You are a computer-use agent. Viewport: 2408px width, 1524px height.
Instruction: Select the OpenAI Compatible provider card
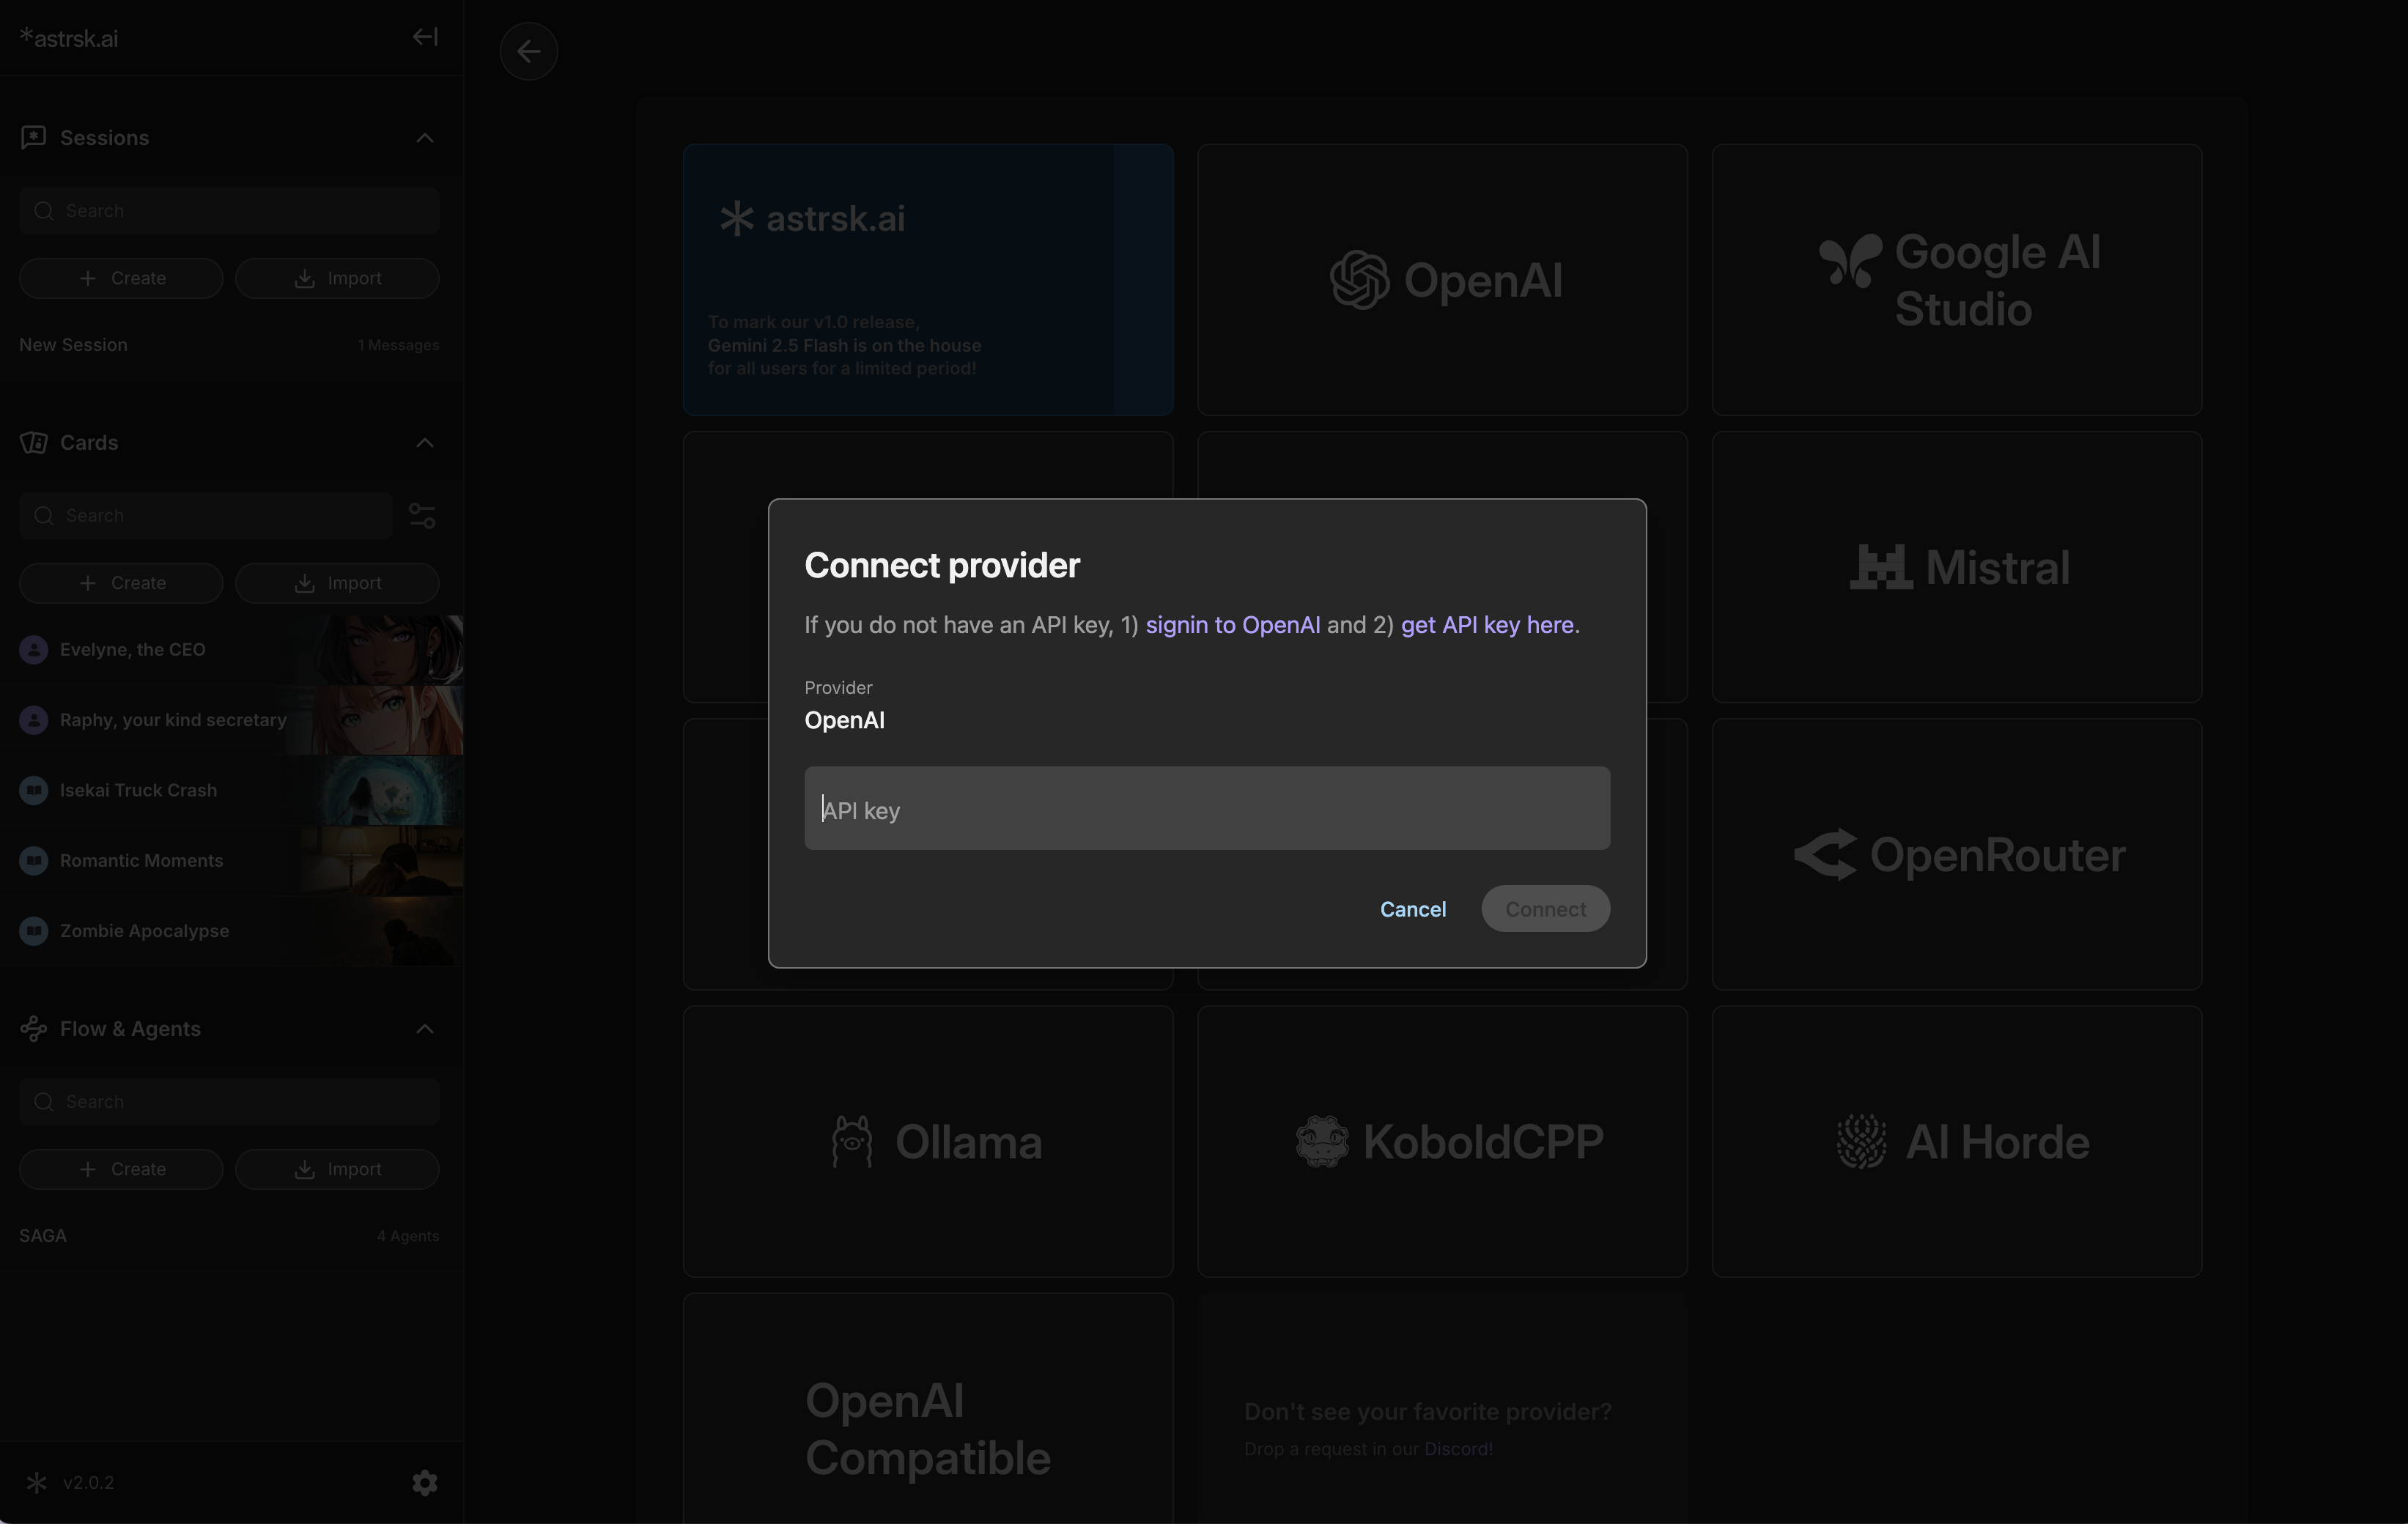pos(928,1408)
